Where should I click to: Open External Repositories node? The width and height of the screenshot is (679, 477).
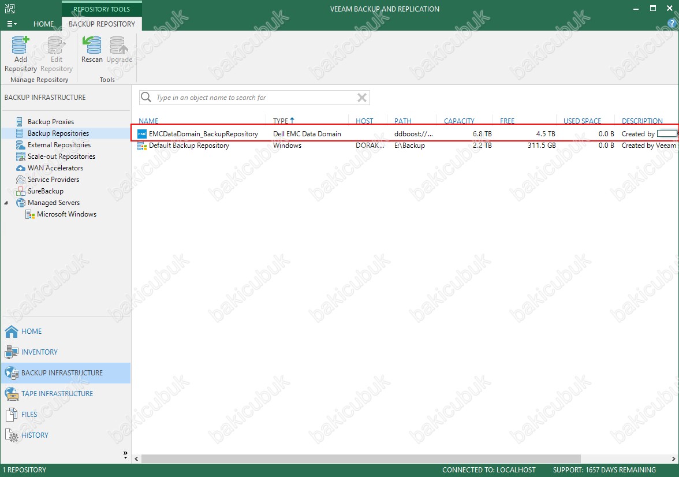[59, 145]
